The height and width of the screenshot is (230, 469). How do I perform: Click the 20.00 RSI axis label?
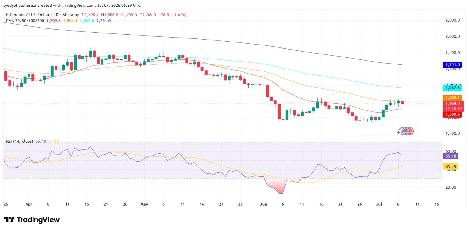451,187
